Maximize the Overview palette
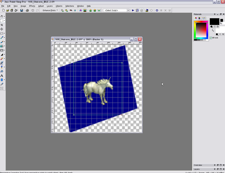The height and width of the screenshot is (173, 225). [x=221, y=165]
